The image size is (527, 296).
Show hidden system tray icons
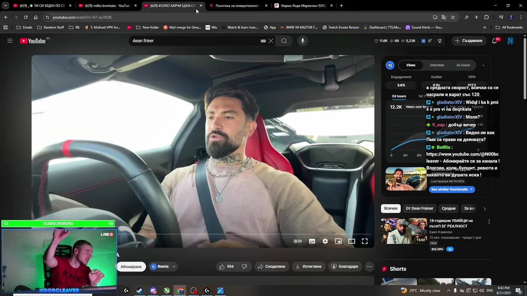pyautogui.click(x=449, y=291)
